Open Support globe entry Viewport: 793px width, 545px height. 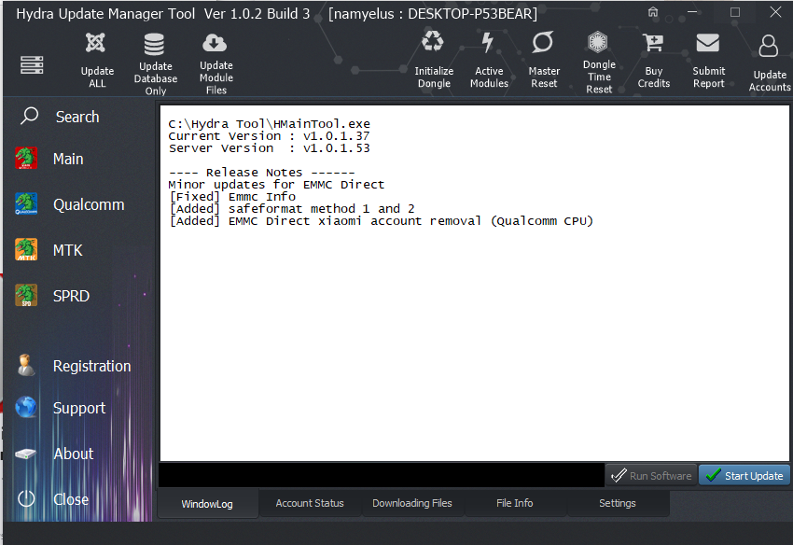click(61, 408)
